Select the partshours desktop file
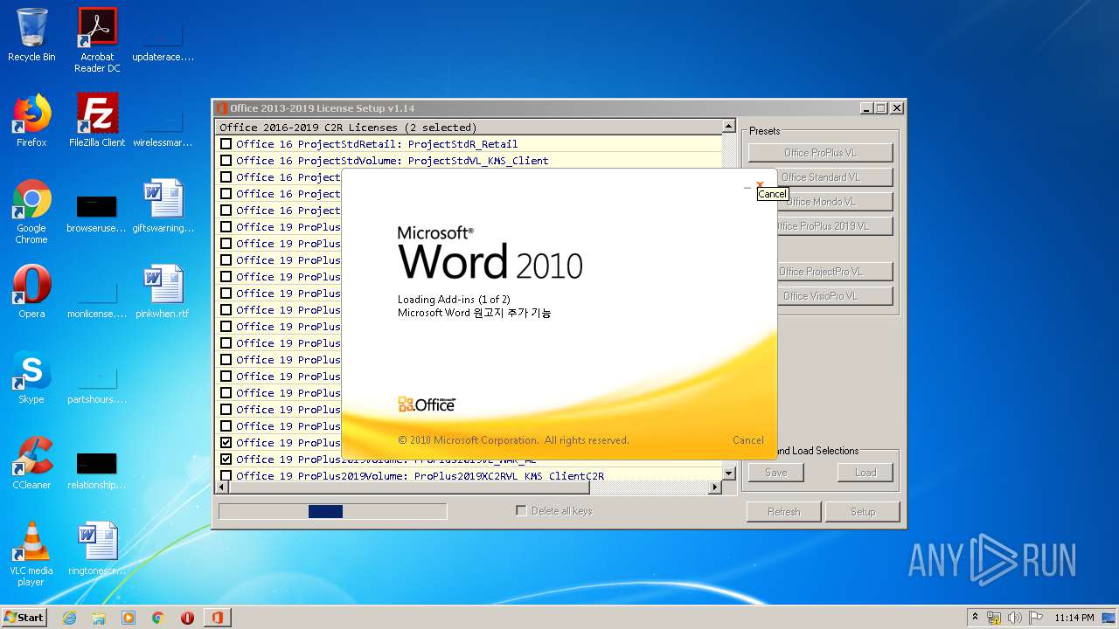 click(x=97, y=383)
